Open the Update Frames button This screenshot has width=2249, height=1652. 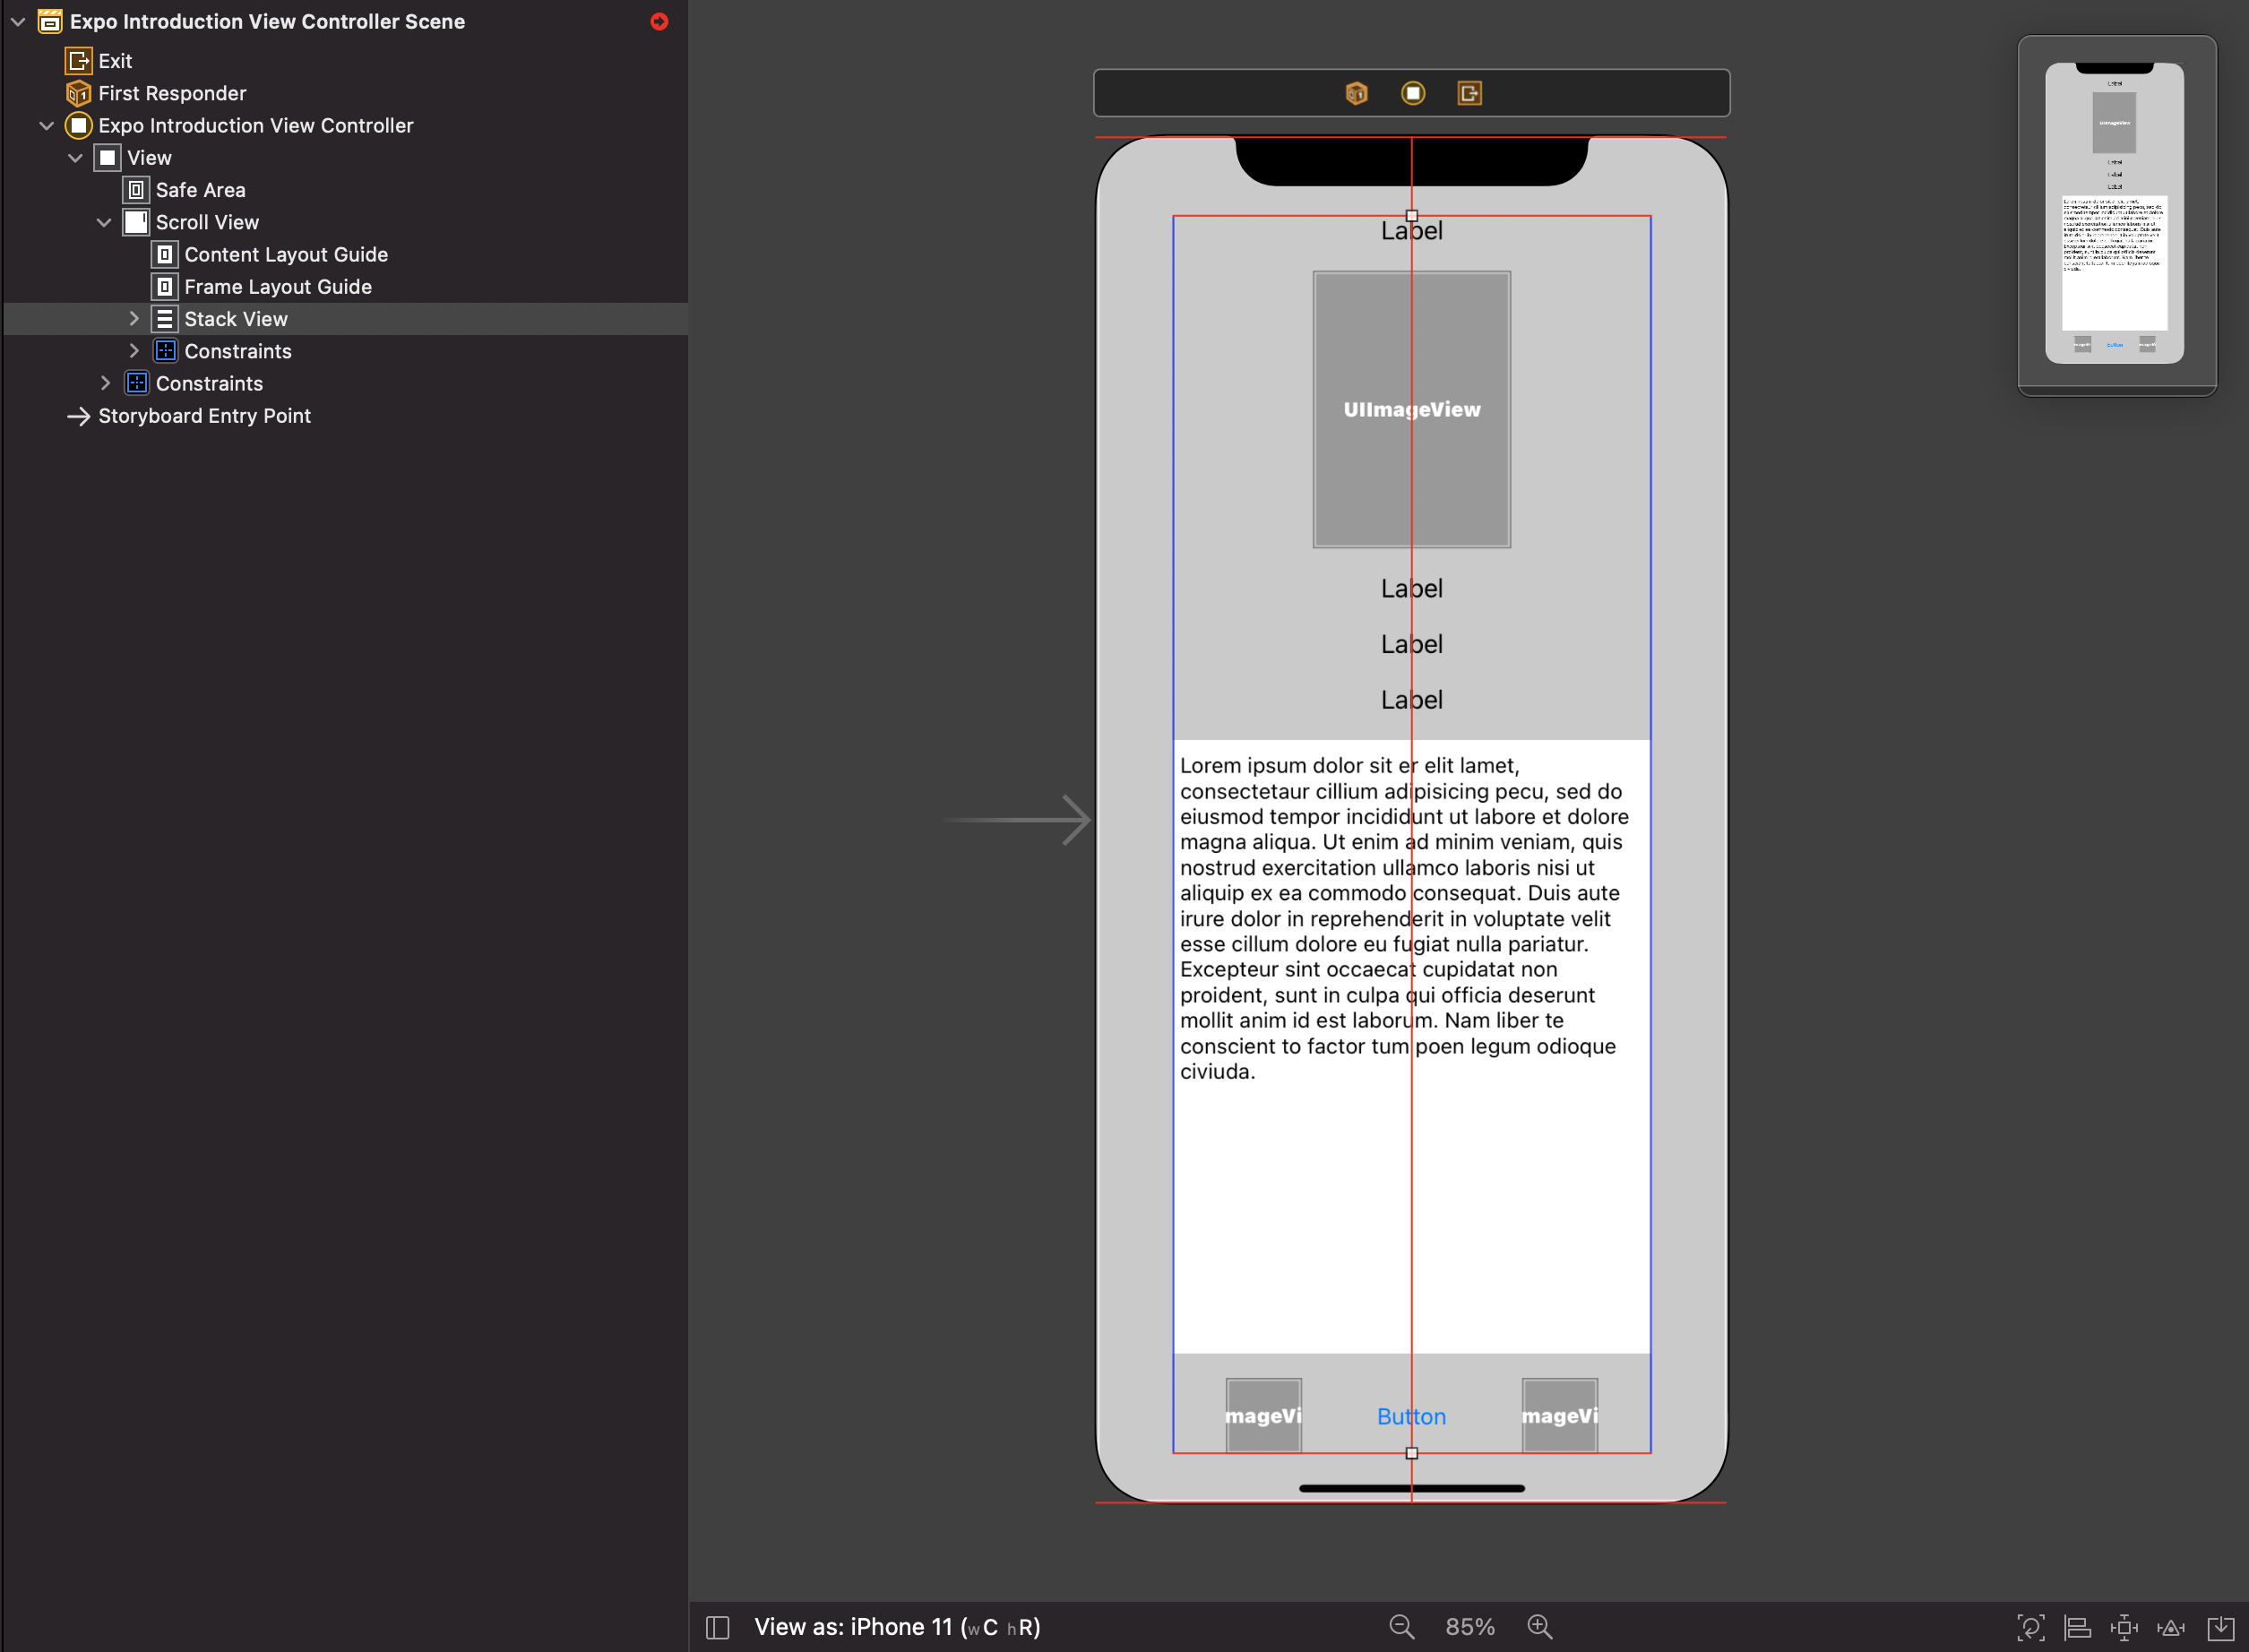2030,1627
